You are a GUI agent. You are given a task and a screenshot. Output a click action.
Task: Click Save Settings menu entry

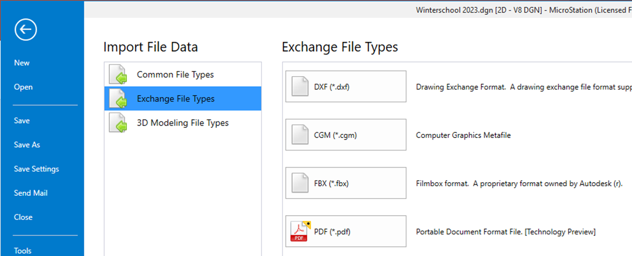click(x=36, y=169)
